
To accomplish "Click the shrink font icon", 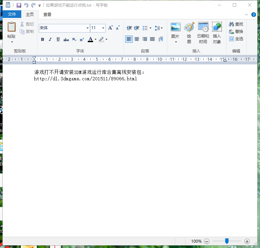I will point(118,28).
